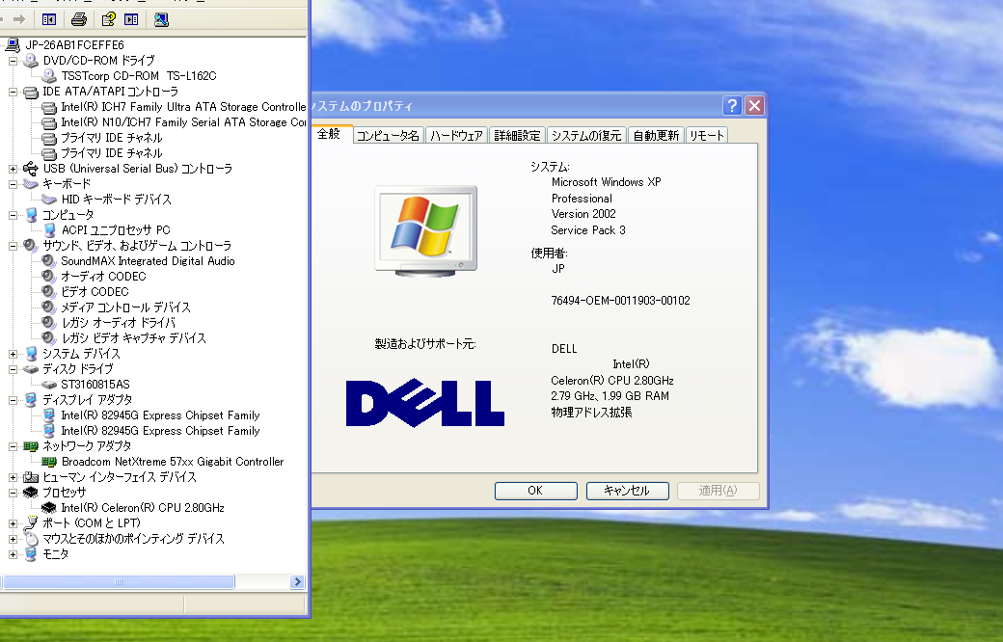Expand the USB (Universal Serial Bus) コントローラ node
The image size is (1003, 642).
[13, 169]
